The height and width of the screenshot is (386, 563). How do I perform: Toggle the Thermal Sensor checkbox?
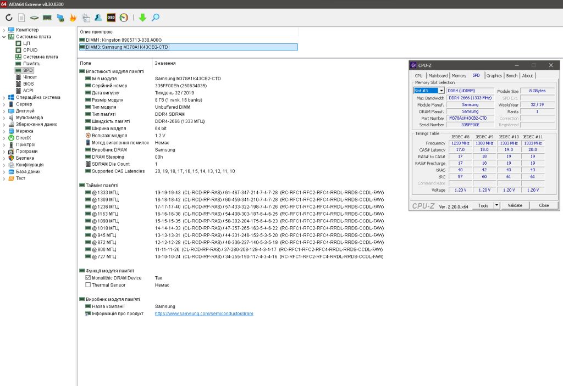coord(88,285)
